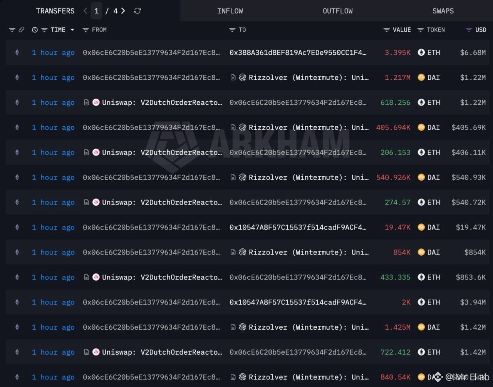The width and height of the screenshot is (493, 387).
Task: Open Uniswap: V2DutchOrderReactor sender in the 618.256 ETH row
Action: [x=162, y=102]
